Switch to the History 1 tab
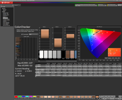This screenshot has width=122, height=100. point(16,5)
